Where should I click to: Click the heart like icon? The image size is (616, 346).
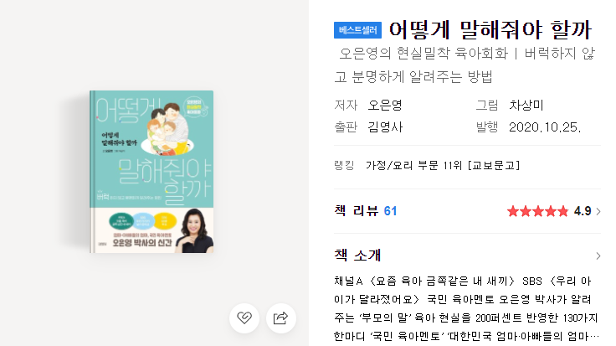pos(244,318)
